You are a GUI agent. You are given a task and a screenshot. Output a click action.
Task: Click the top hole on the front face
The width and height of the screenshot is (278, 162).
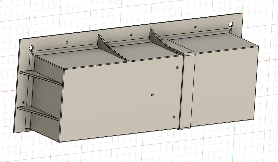tap(177, 67)
